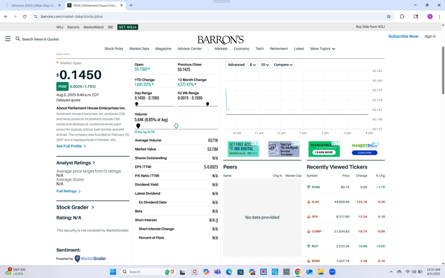Image resolution: width=445 pixels, height=278 pixels.
Task: Click the Barron's logo
Action: [221, 40]
